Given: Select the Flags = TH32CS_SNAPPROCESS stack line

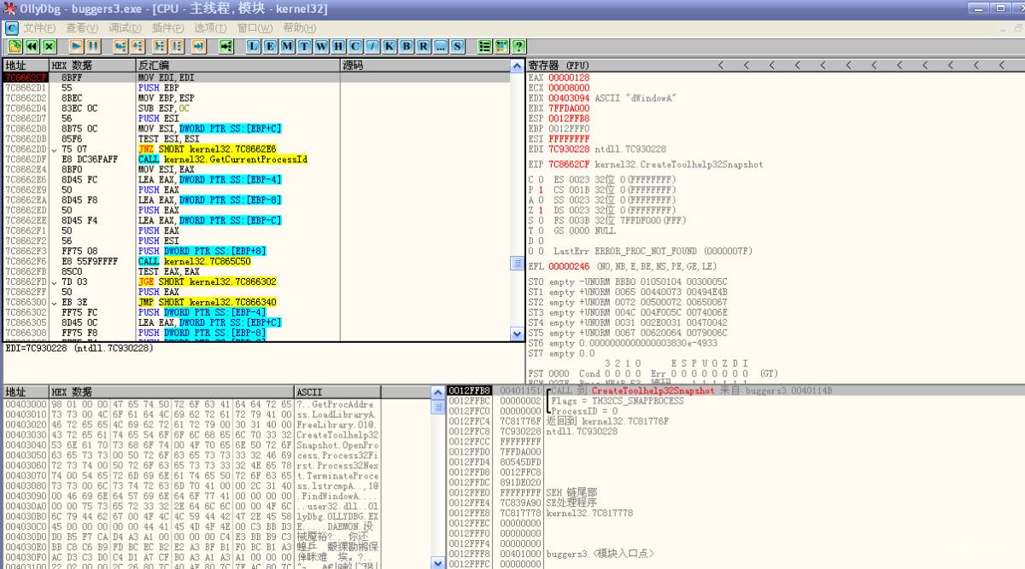Looking at the screenshot, I should point(617,401).
